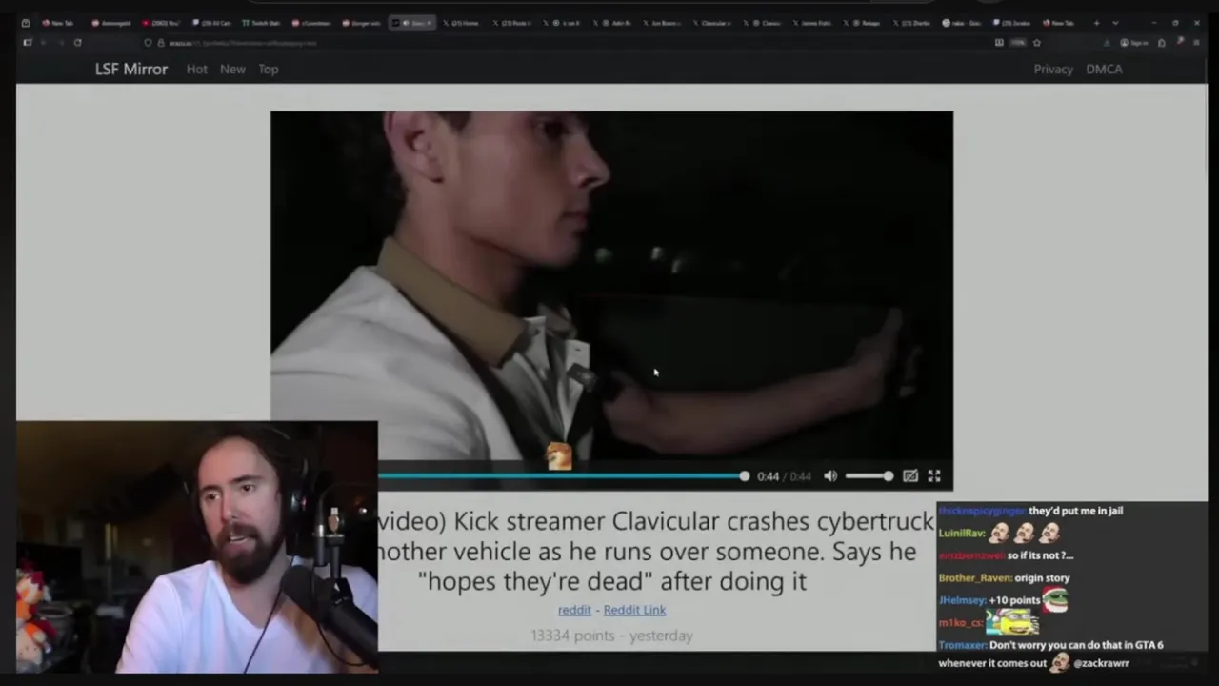Click the '13334 points - yesterday' text
The width and height of the screenshot is (1219, 686).
click(x=611, y=636)
